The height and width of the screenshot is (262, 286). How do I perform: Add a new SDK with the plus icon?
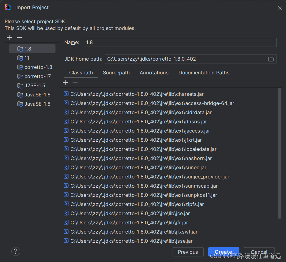9,37
